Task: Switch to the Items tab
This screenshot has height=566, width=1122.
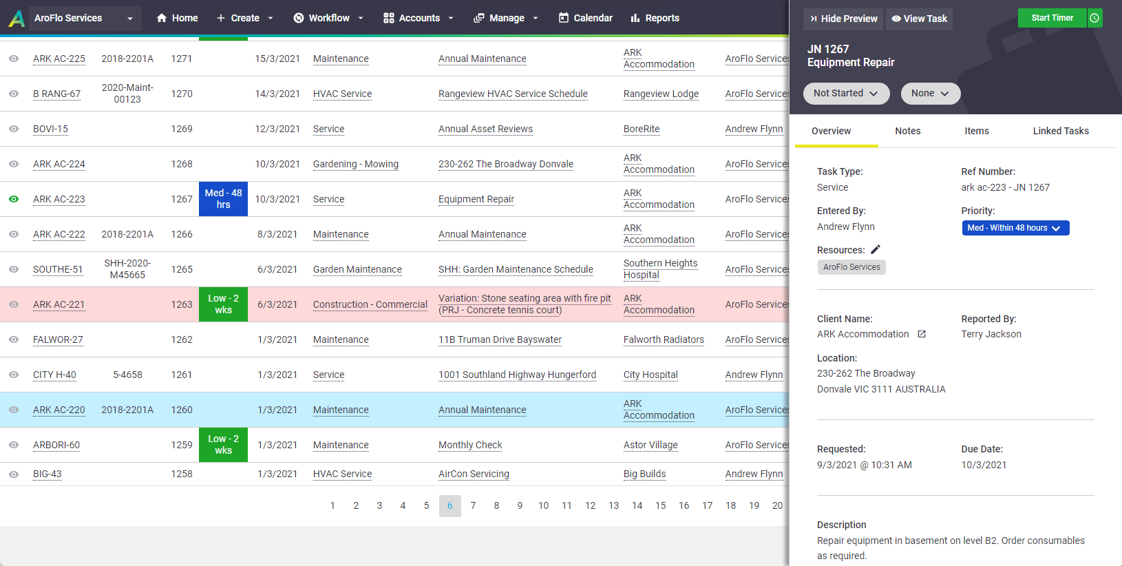Action: tap(976, 131)
